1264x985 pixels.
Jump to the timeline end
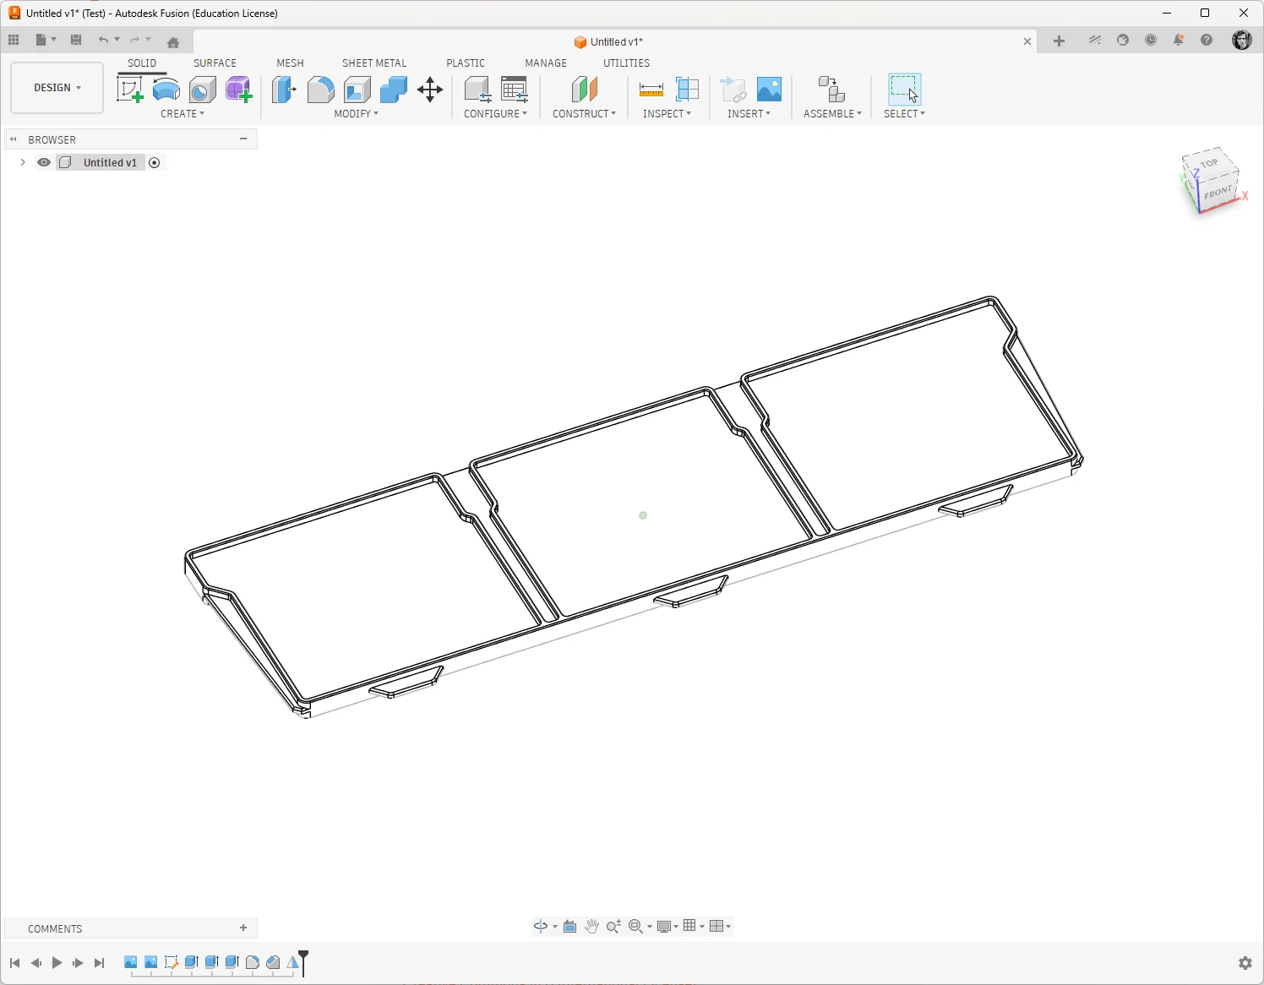(99, 963)
